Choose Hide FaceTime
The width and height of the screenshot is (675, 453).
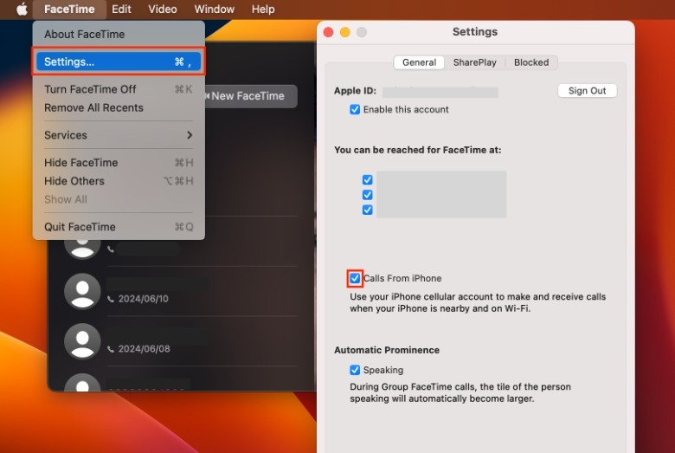point(119,163)
